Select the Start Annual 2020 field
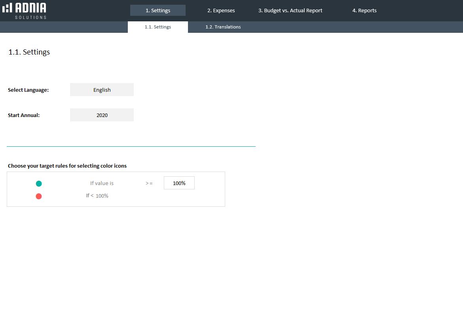463x325 pixels. (102, 115)
